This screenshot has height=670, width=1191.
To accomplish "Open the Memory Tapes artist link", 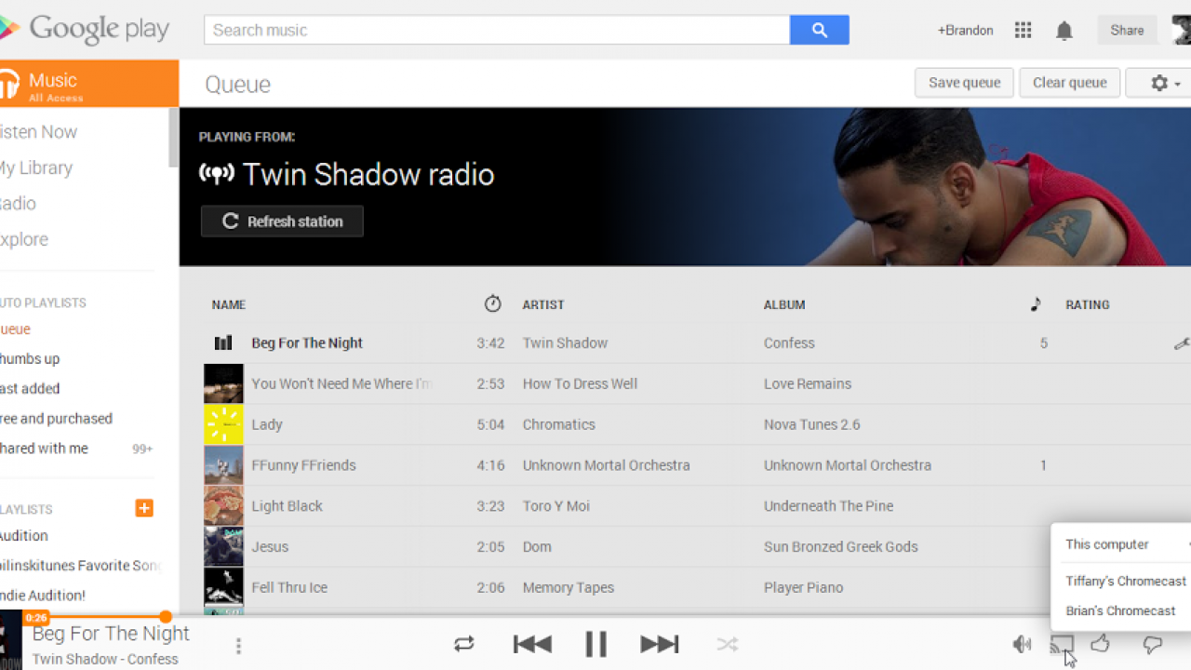I will click(x=569, y=588).
